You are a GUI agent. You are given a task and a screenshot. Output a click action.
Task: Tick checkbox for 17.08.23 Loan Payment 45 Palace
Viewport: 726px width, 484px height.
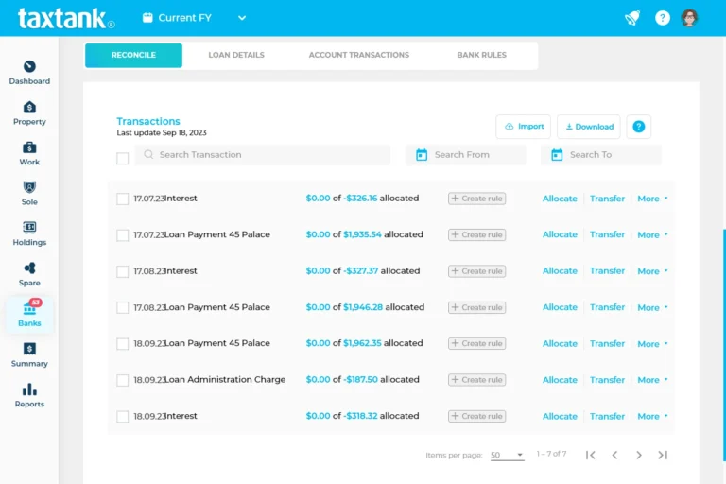coord(122,307)
